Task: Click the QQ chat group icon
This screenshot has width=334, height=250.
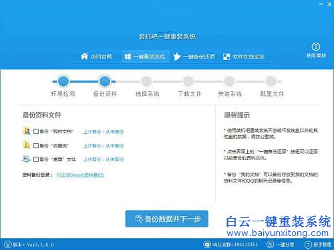Action: 207,245
